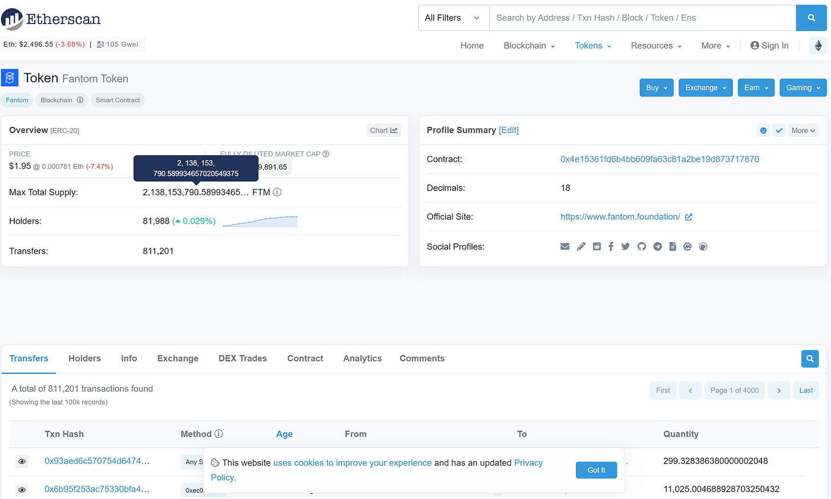Open the whitepaper document icon
This screenshot has width=831, height=499.
click(x=673, y=247)
